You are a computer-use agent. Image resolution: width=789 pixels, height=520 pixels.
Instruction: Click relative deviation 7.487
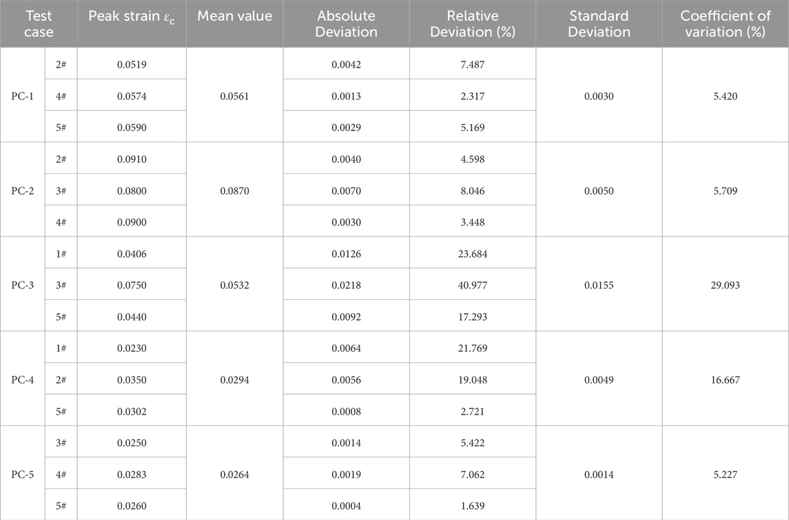[x=473, y=64]
